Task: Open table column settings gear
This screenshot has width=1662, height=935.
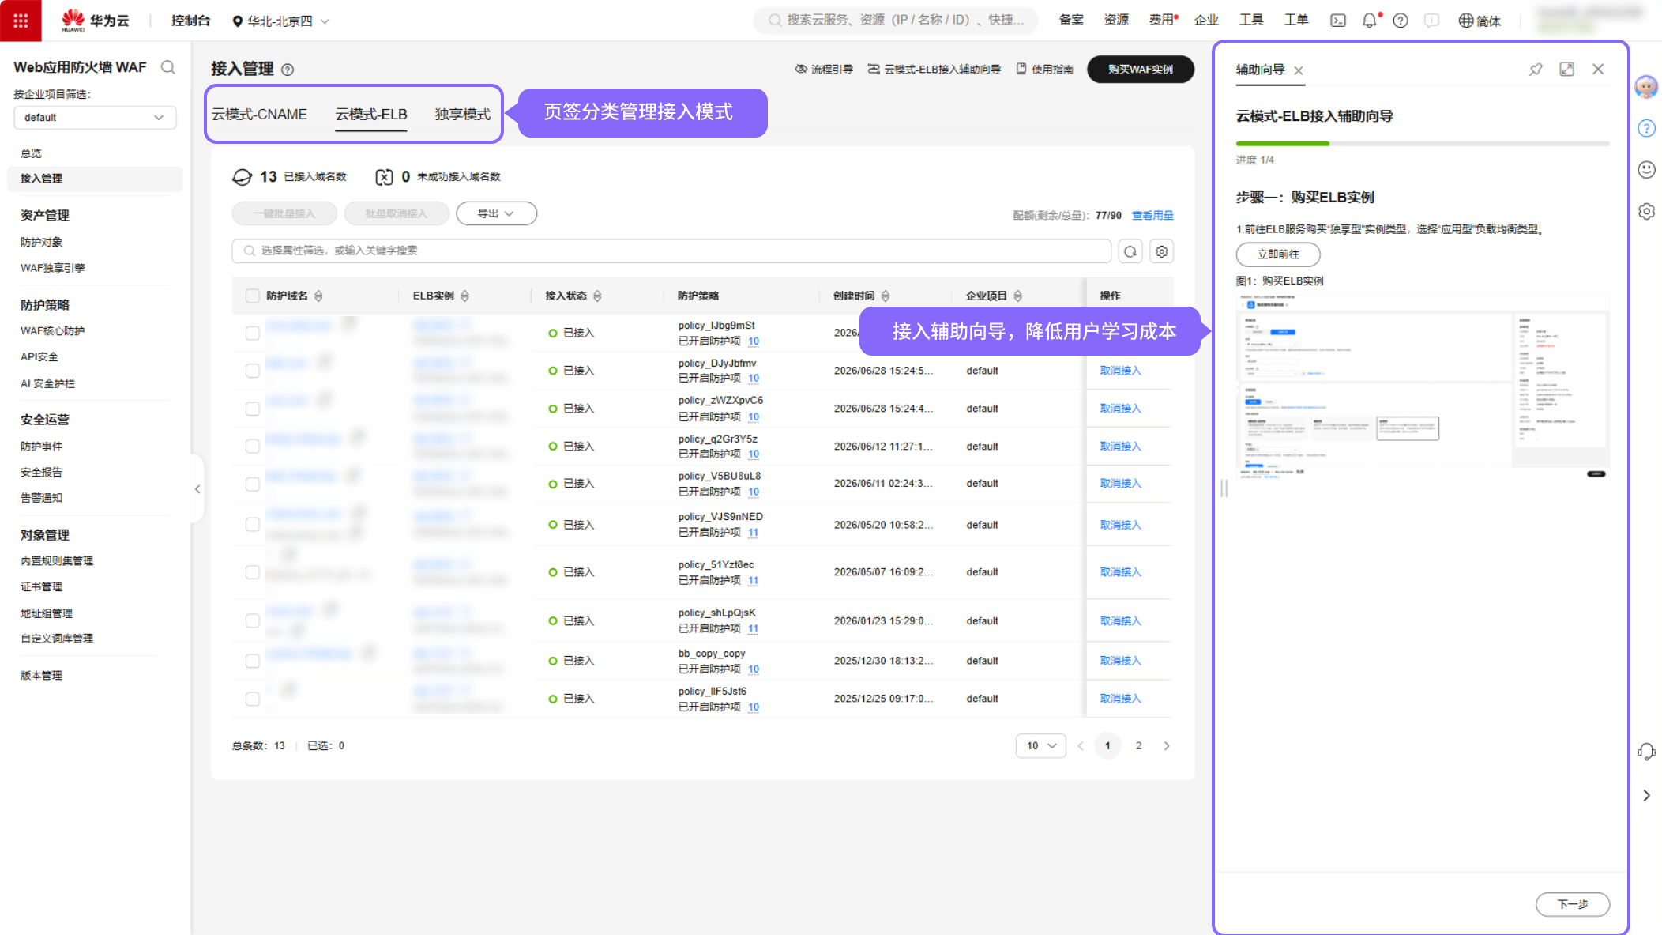Action: pos(1162,251)
